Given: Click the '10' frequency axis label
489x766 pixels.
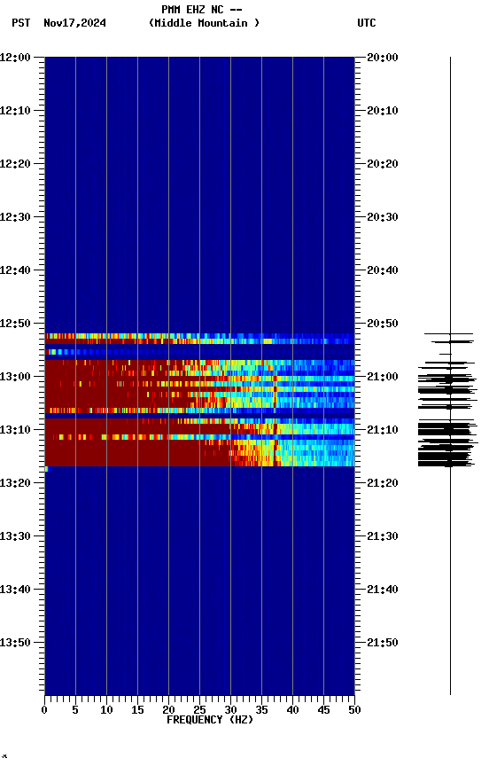Looking at the screenshot, I should [x=106, y=710].
